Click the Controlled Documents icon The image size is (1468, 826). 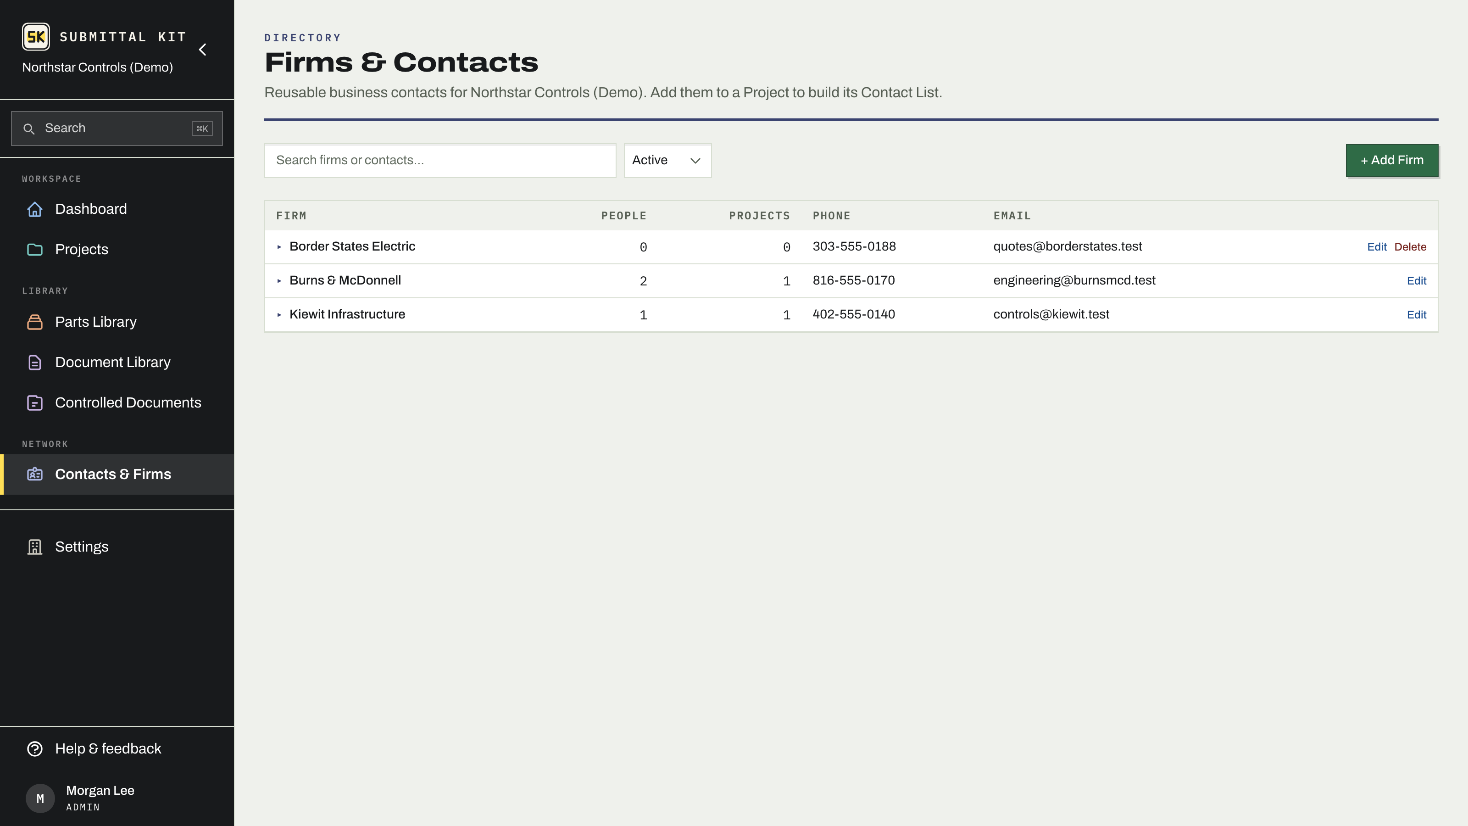[x=35, y=403]
